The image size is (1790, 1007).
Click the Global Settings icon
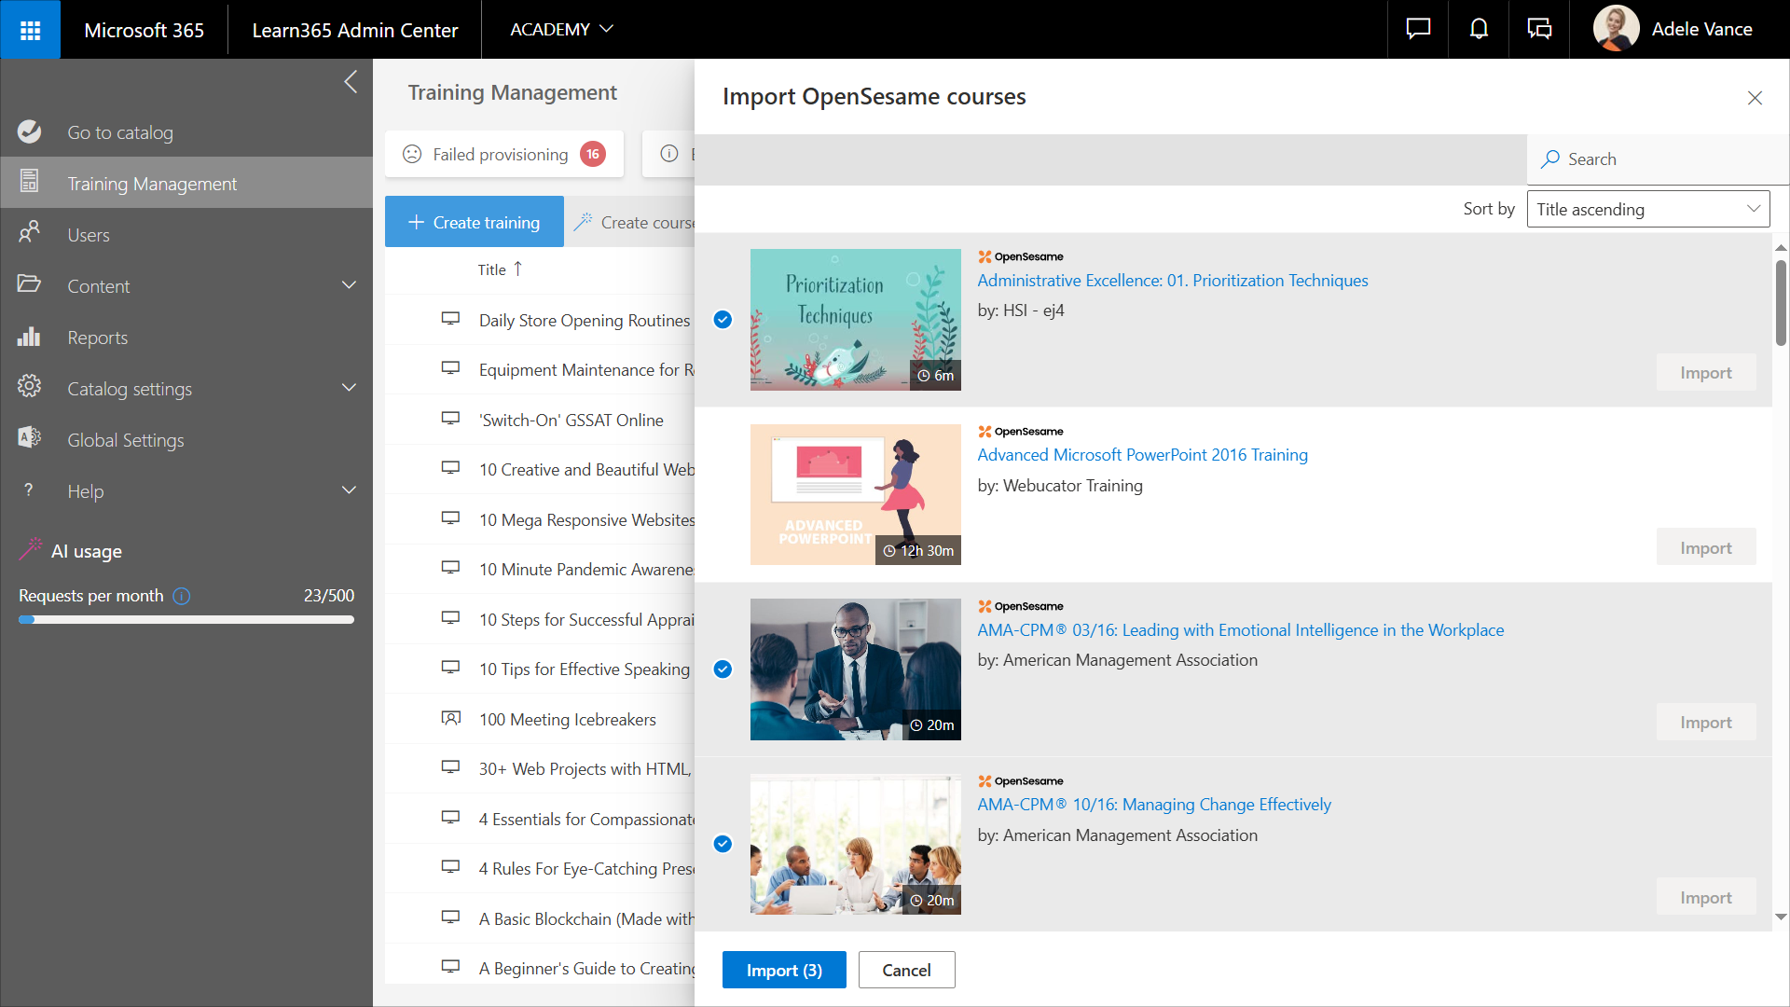[29, 438]
